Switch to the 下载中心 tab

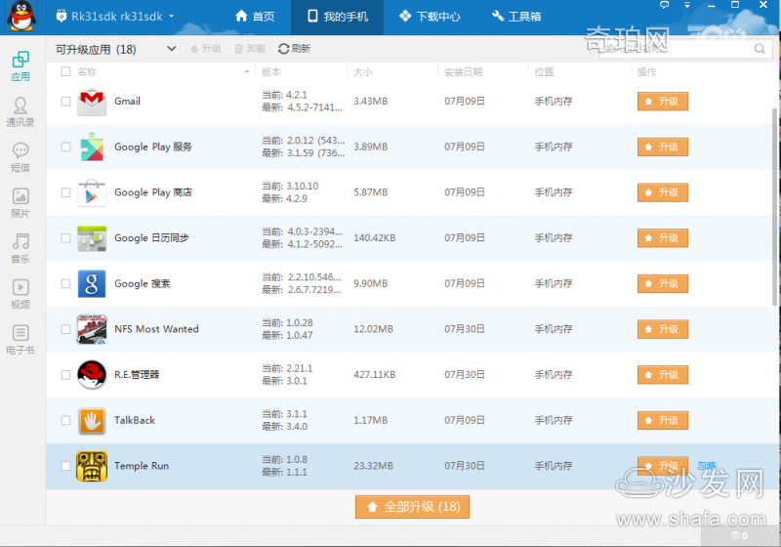pyautogui.click(x=430, y=17)
